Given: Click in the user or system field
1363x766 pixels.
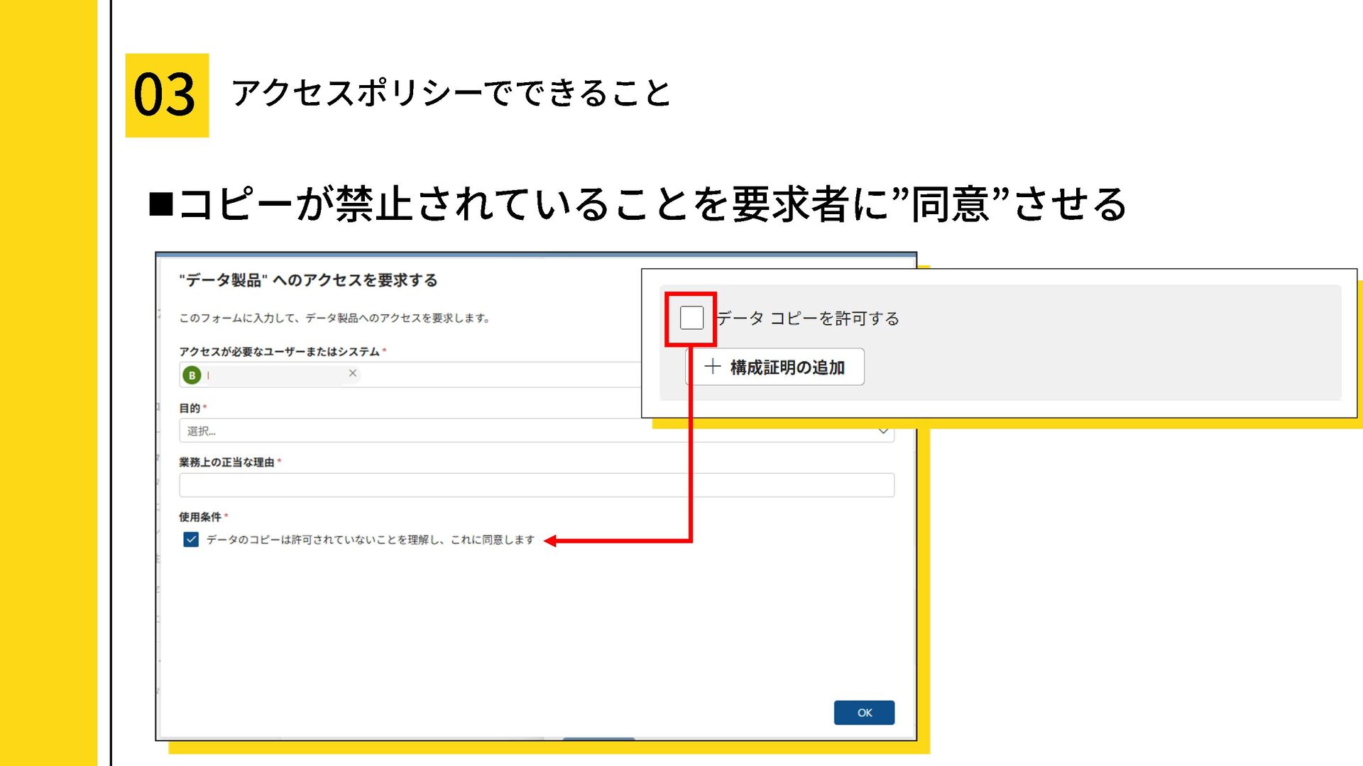Looking at the screenshot, I should point(497,374).
